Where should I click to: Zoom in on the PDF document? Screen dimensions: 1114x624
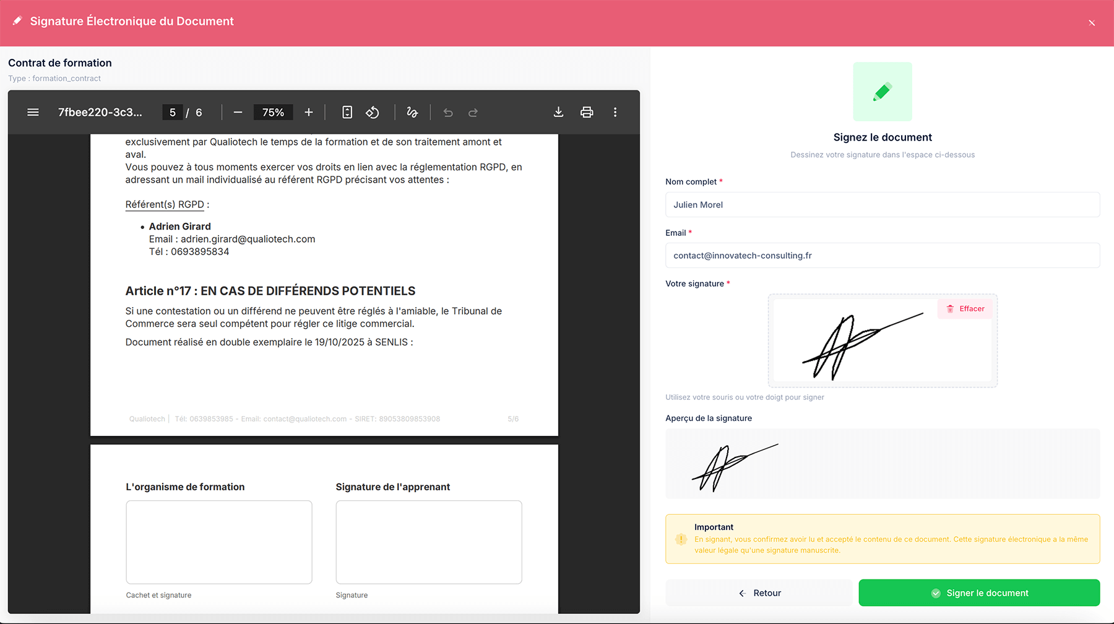point(309,112)
